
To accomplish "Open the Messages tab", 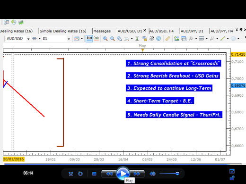I will click(x=102, y=31).
